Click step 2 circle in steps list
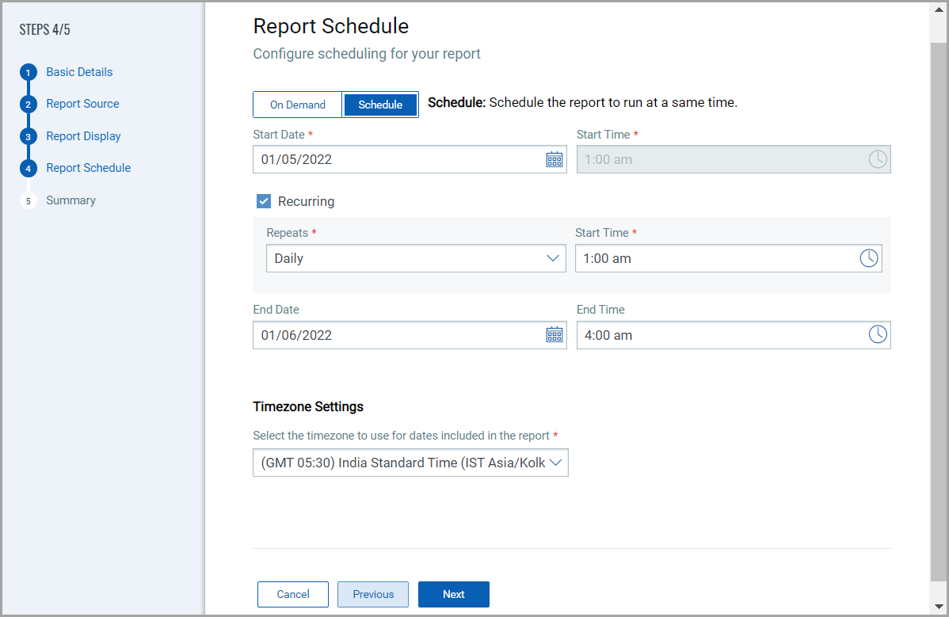The width and height of the screenshot is (949, 617). pos(29,105)
